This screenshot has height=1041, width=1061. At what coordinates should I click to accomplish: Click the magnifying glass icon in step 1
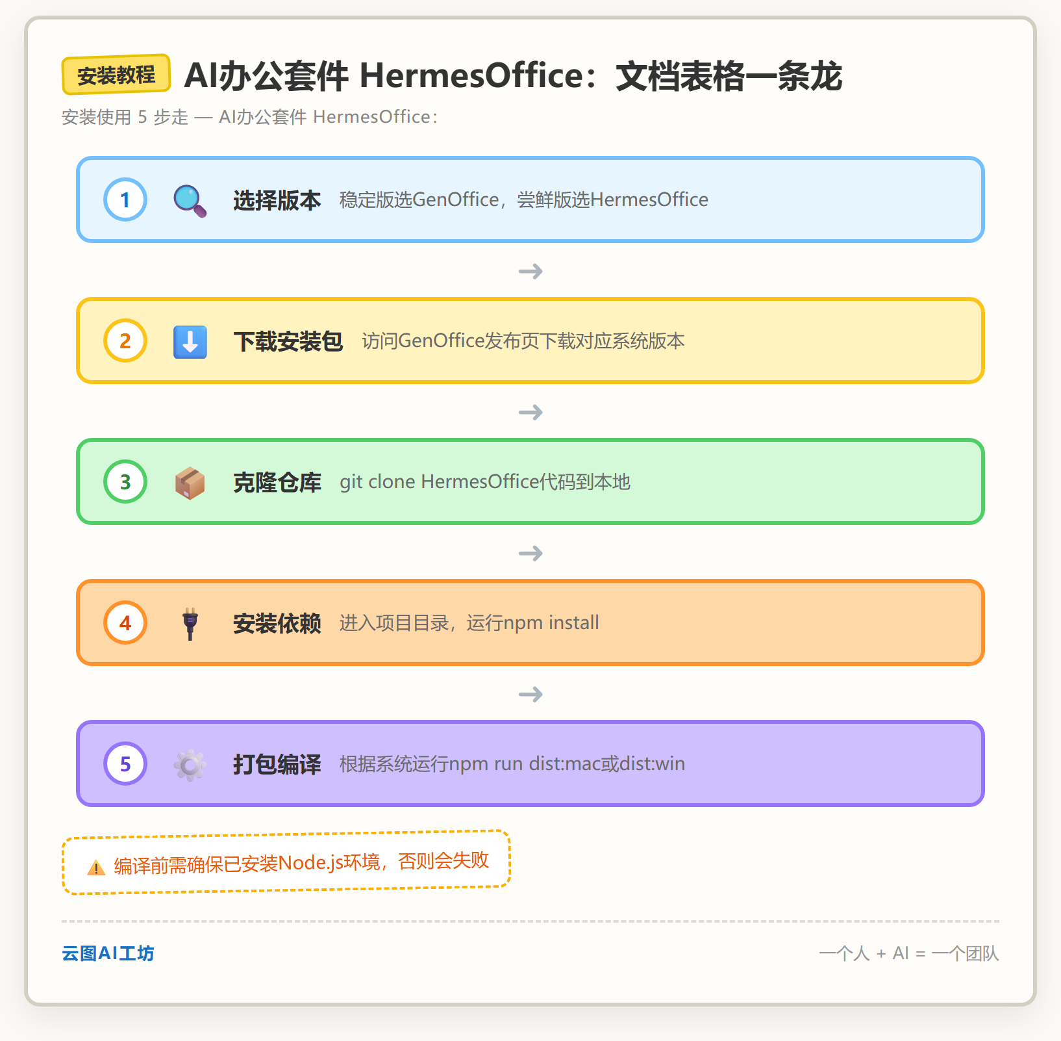190,201
